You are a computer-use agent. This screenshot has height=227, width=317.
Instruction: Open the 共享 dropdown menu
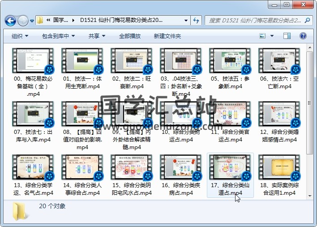pos(97,36)
